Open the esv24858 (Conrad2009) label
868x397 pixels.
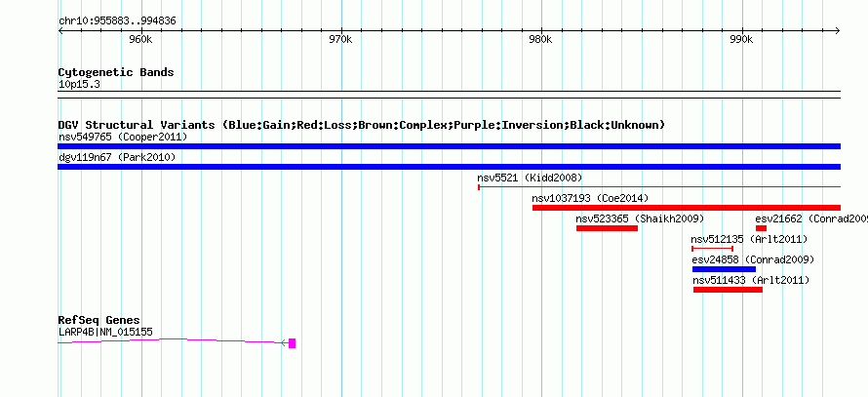[753, 259]
